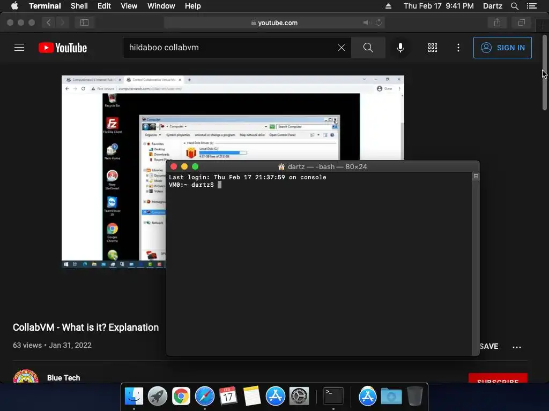Open the Shell menu
The image size is (549, 411).
tap(79, 6)
